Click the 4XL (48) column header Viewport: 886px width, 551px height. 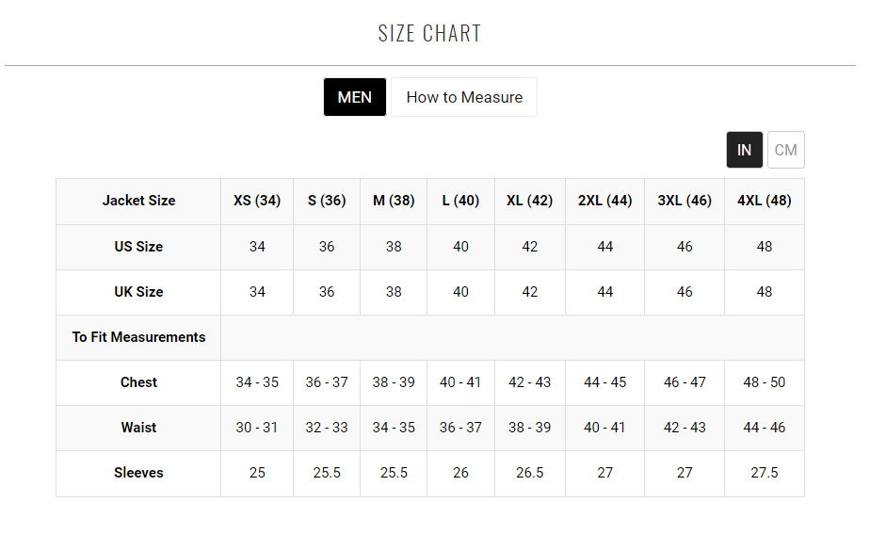click(764, 201)
